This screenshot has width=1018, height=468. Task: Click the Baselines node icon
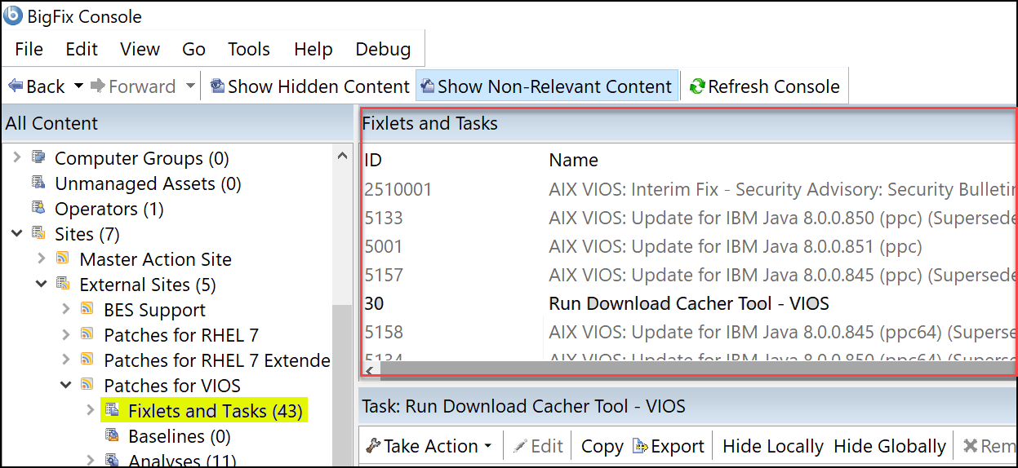(x=112, y=435)
